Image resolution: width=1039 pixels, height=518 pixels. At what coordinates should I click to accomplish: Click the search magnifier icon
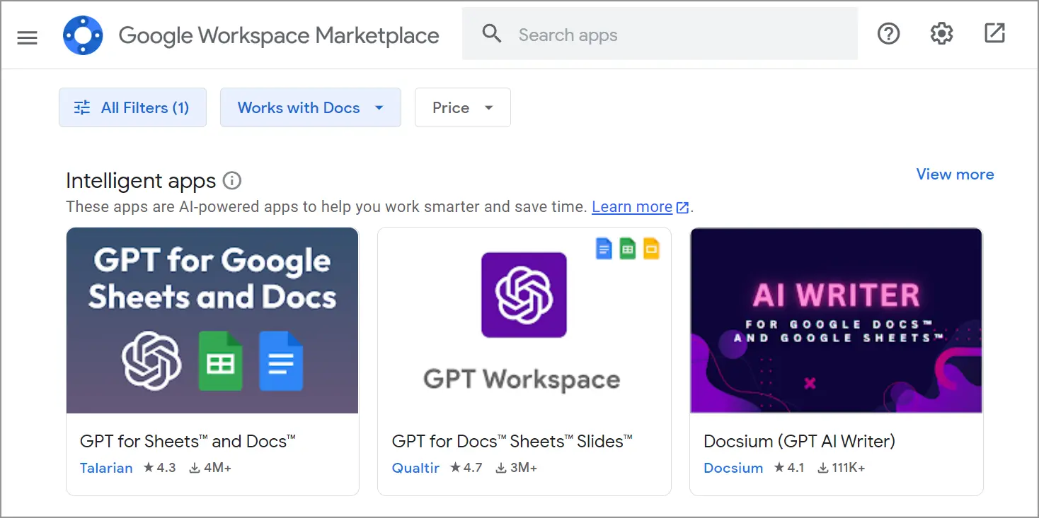(x=492, y=34)
